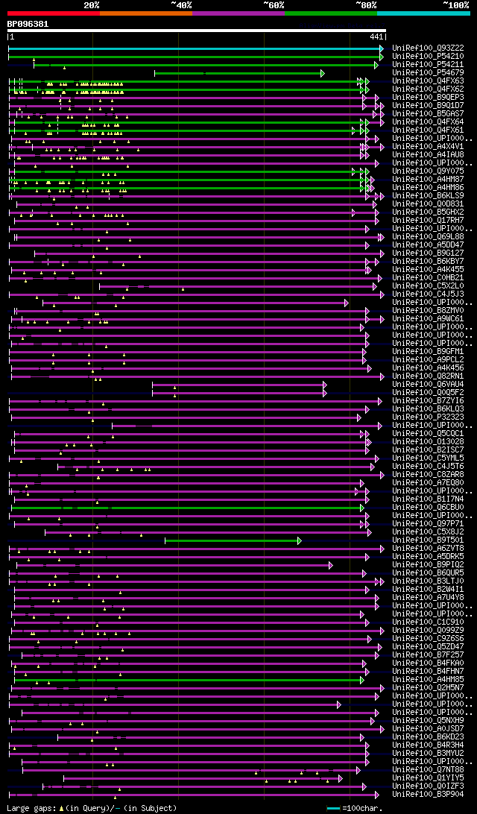Open hit UniRef100_B9PIQ2

[x=429, y=564]
